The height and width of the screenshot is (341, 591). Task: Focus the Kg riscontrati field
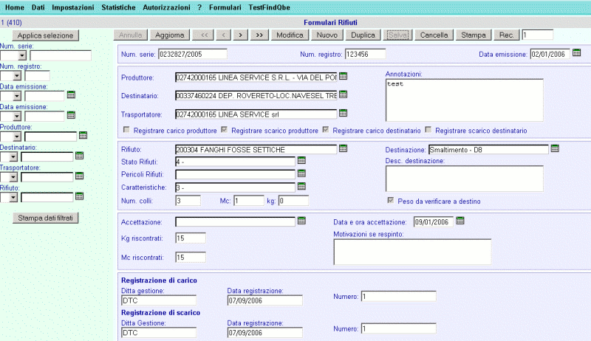[x=191, y=238]
